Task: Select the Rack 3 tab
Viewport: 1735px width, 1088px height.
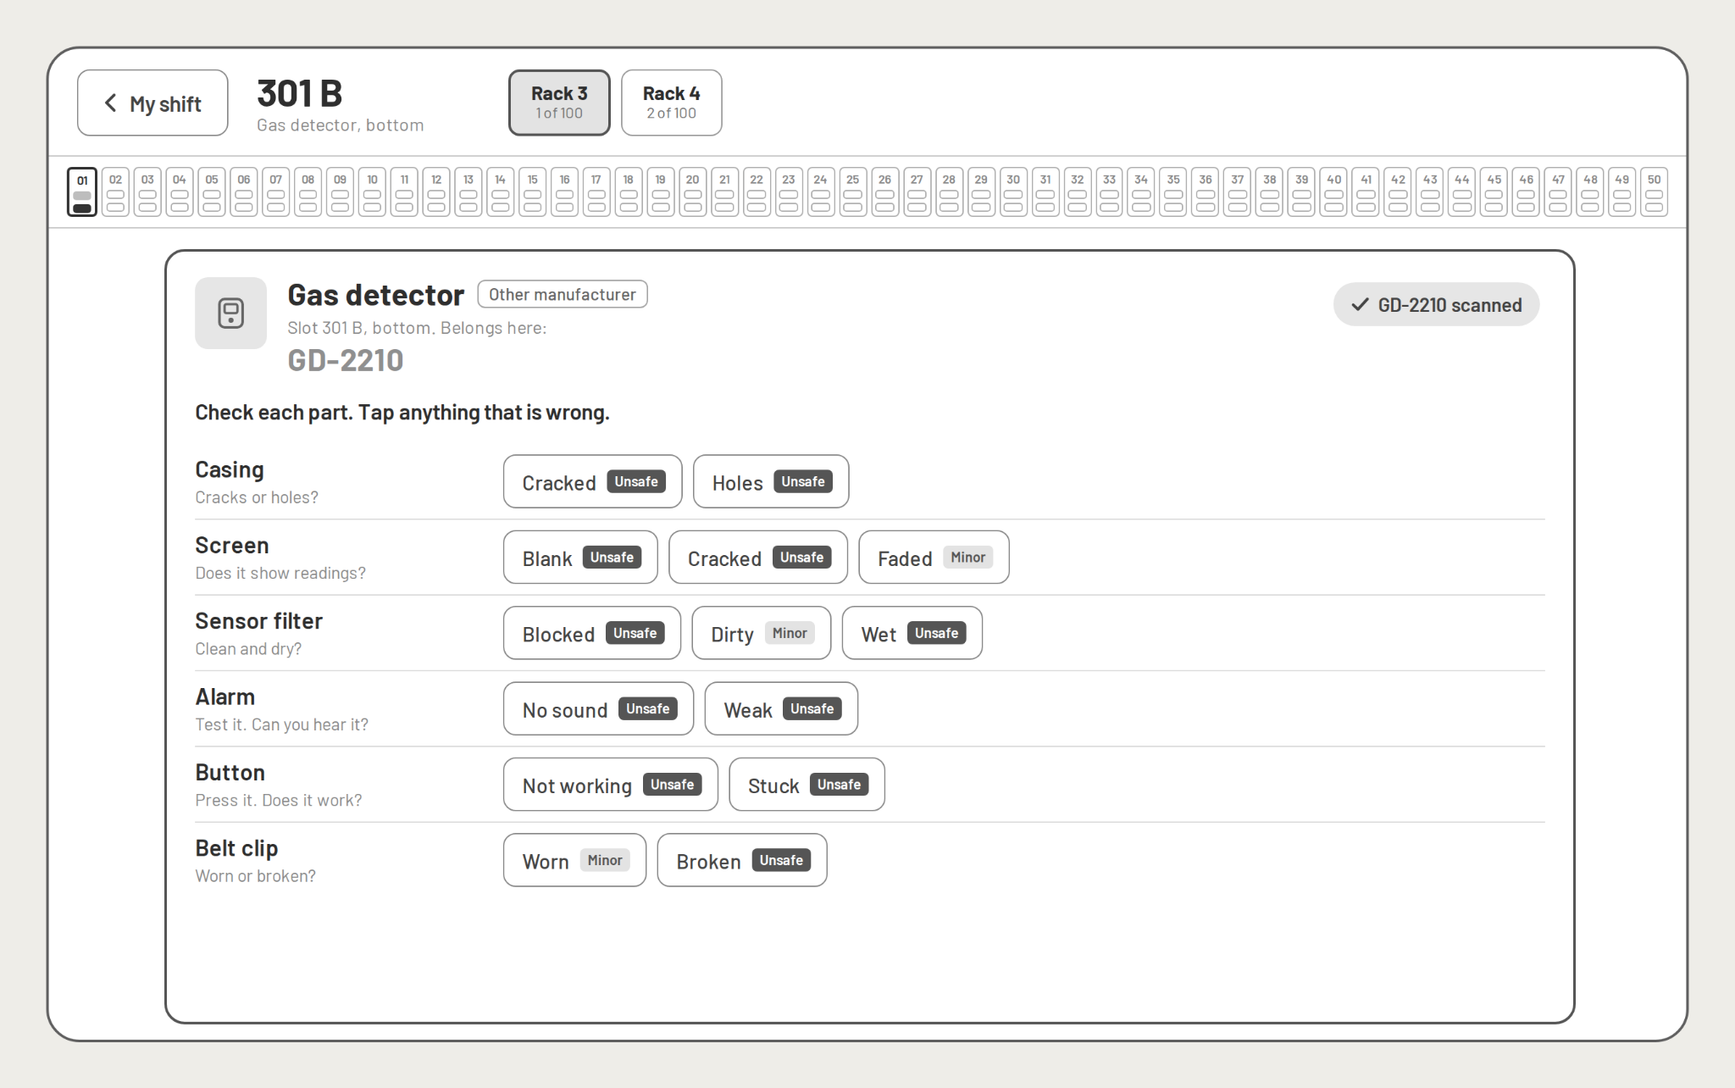Action: point(559,103)
